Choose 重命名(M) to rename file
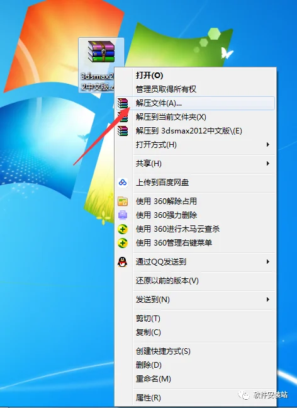Screen dimensions: 297x408 tap(195, 379)
